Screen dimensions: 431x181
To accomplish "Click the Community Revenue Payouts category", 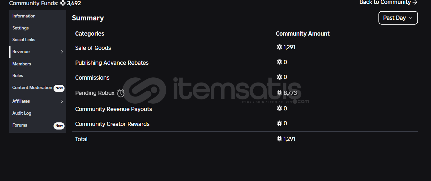I will click(114, 109).
